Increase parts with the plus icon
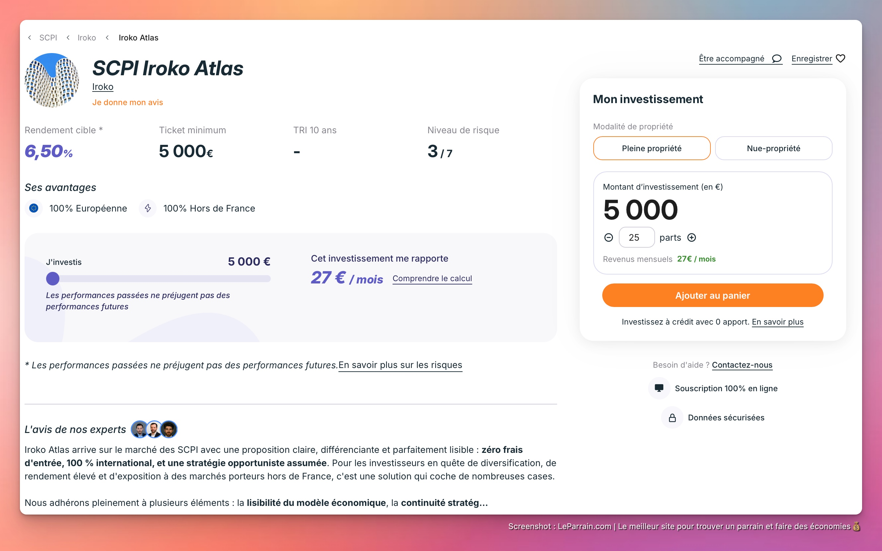Screen dimensions: 882x551 point(692,238)
